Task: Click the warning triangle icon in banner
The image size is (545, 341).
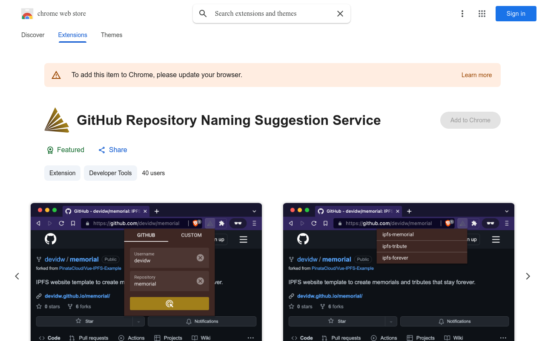Action: point(56,75)
